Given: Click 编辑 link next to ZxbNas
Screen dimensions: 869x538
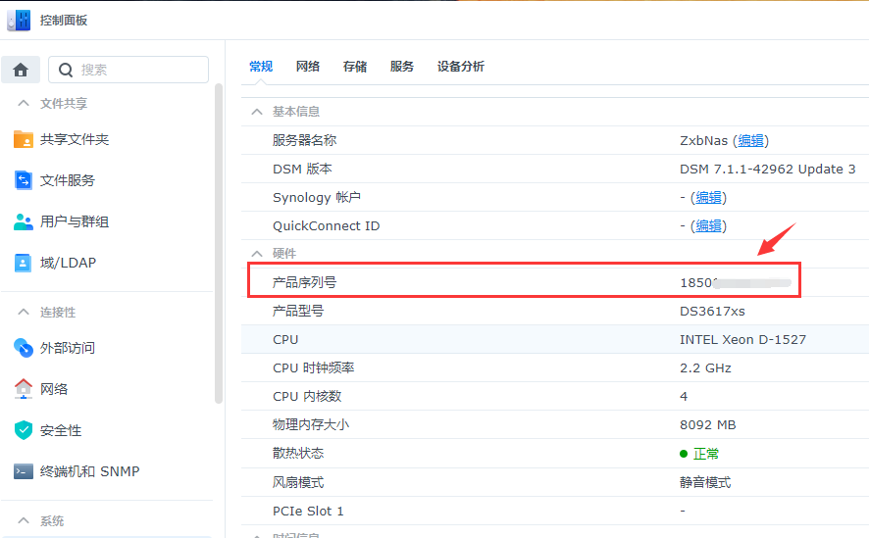Looking at the screenshot, I should pos(751,140).
